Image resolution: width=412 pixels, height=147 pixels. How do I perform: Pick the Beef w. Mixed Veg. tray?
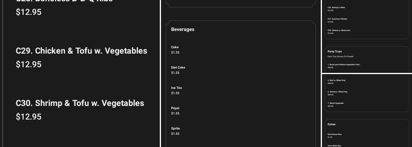coord(336,80)
